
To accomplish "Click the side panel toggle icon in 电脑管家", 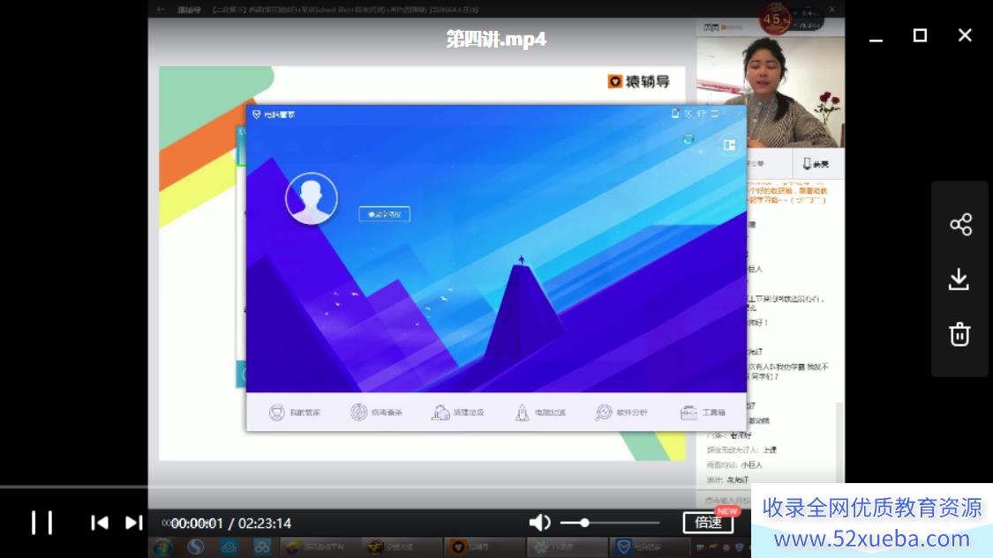I will pyautogui.click(x=729, y=145).
